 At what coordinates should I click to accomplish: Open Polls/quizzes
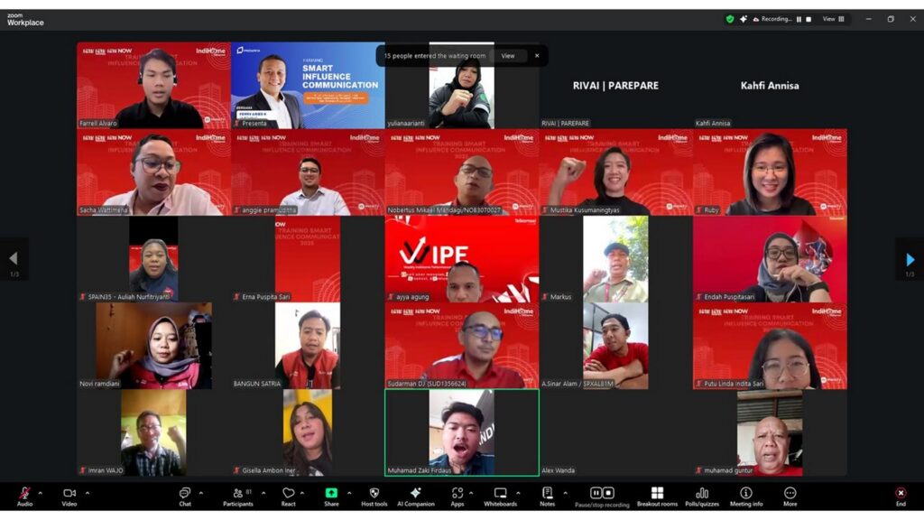pyautogui.click(x=702, y=496)
